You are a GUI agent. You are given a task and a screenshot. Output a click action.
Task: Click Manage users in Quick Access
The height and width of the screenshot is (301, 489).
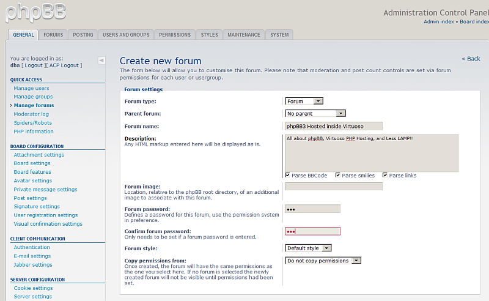(32, 88)
